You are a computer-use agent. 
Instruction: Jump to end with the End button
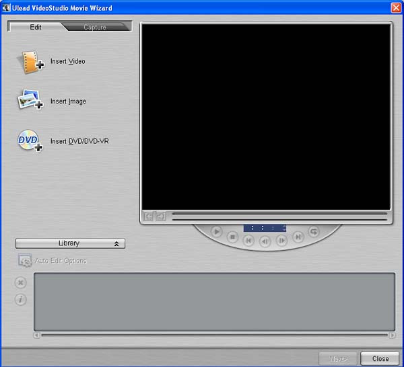click(298, 237)
